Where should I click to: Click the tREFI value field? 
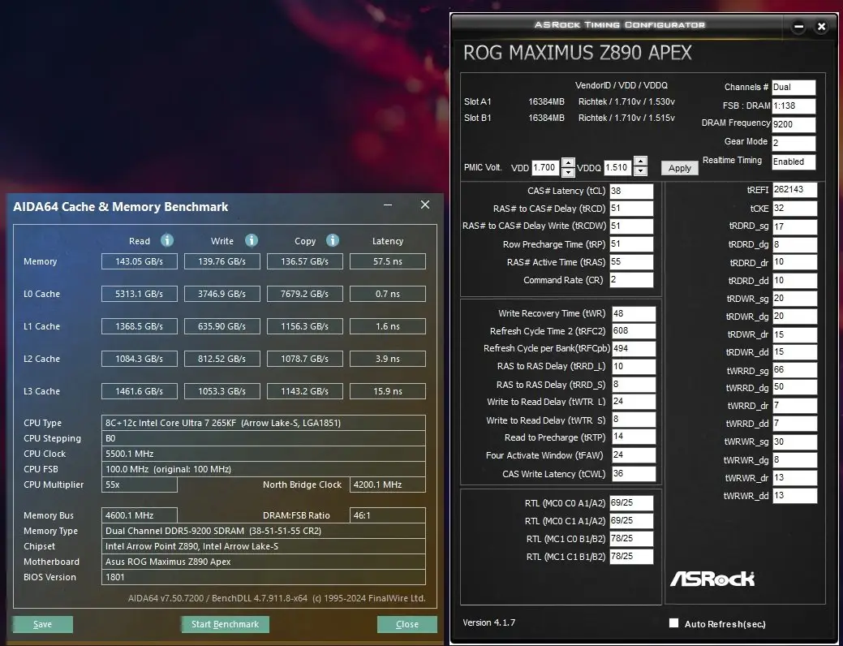pyautogui.click(x=794, y=189)
